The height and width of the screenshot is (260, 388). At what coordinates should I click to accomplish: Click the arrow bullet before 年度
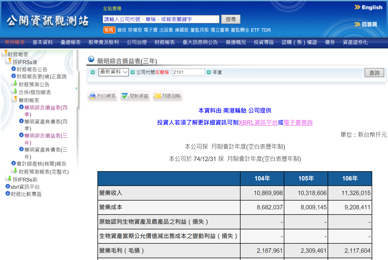click(209, 72)
